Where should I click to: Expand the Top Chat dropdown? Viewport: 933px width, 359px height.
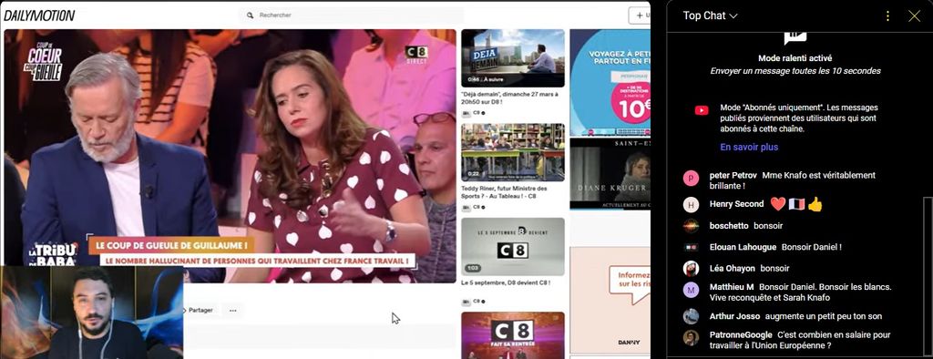pos(710,16)
